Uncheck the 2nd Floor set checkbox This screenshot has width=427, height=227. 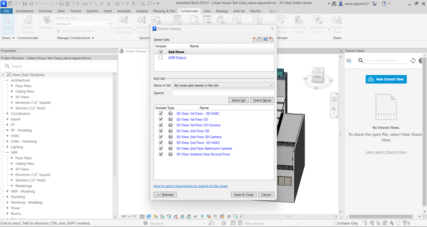coord(161,52)
